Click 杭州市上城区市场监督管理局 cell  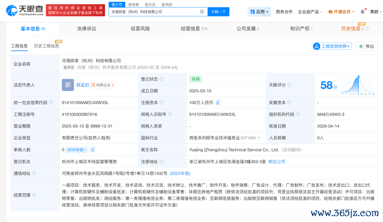point(89,162)
